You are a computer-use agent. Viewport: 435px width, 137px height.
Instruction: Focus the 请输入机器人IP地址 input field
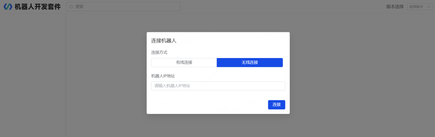tap(218, 86)
